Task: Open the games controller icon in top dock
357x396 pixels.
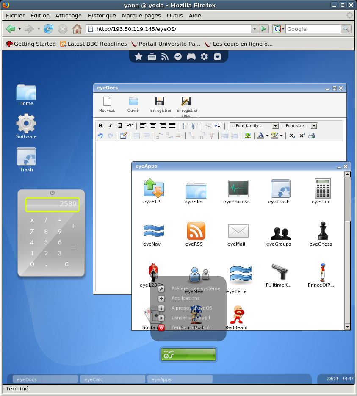Action: (x=191, y=57)
